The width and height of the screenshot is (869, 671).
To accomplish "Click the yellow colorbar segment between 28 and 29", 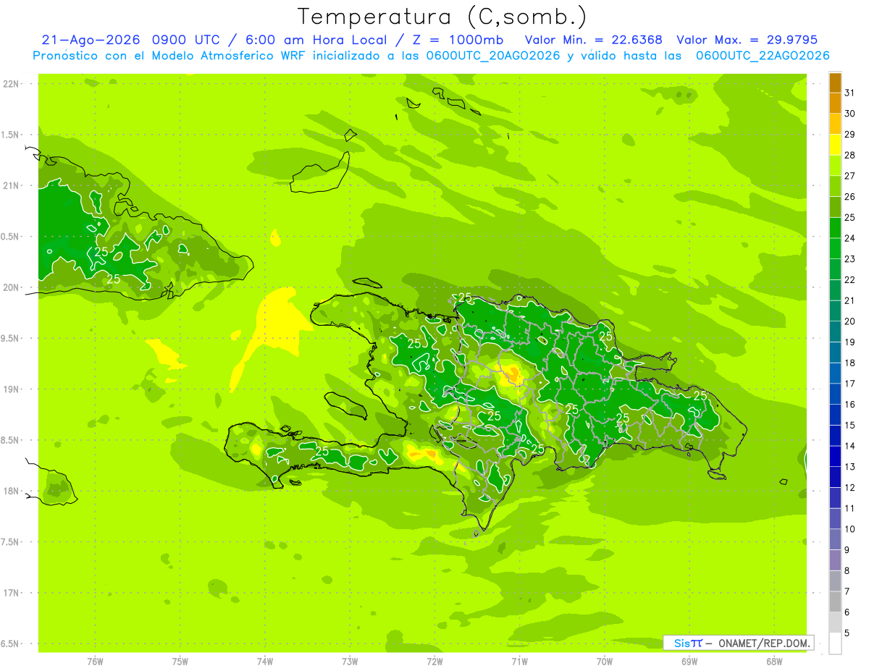I will tap(835, 145).
